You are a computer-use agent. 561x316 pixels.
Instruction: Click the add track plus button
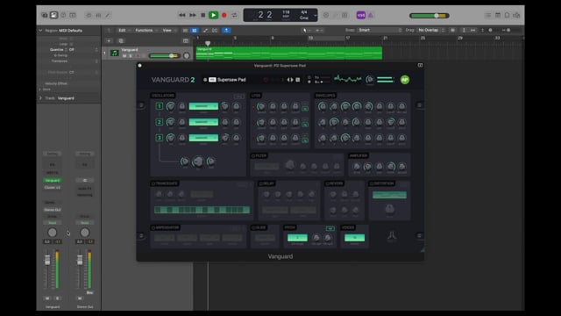(x=109, y=41)
